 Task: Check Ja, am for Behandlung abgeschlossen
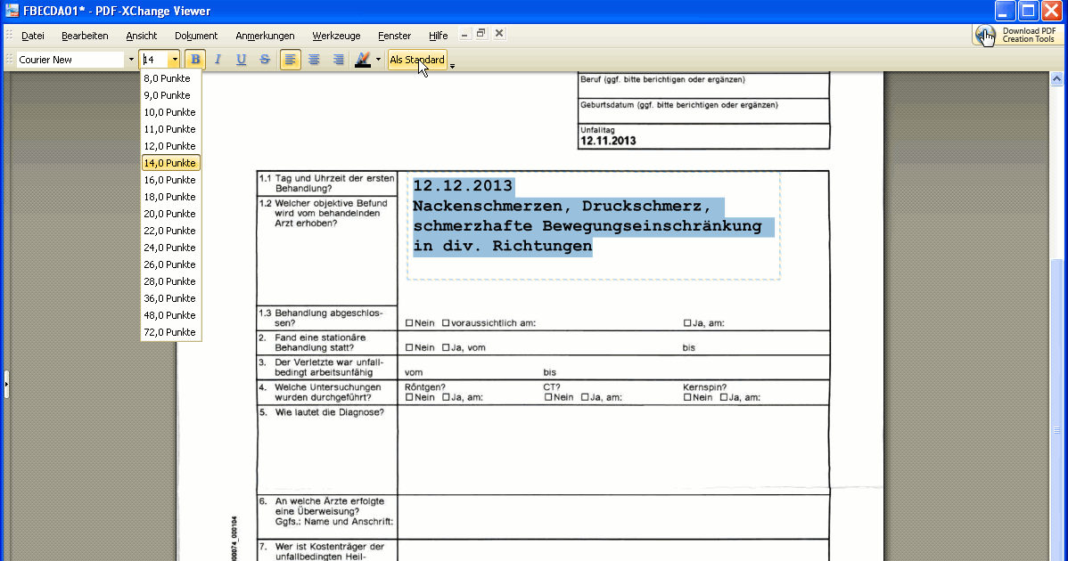(x=687, y=323)
